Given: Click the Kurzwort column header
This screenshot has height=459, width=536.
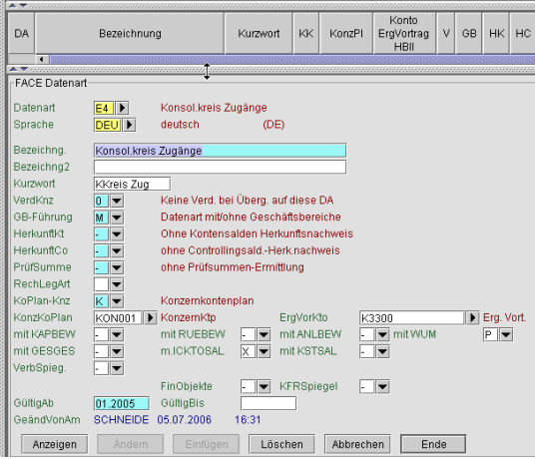Looking at the screenshot, I should [x=259, y=34].
